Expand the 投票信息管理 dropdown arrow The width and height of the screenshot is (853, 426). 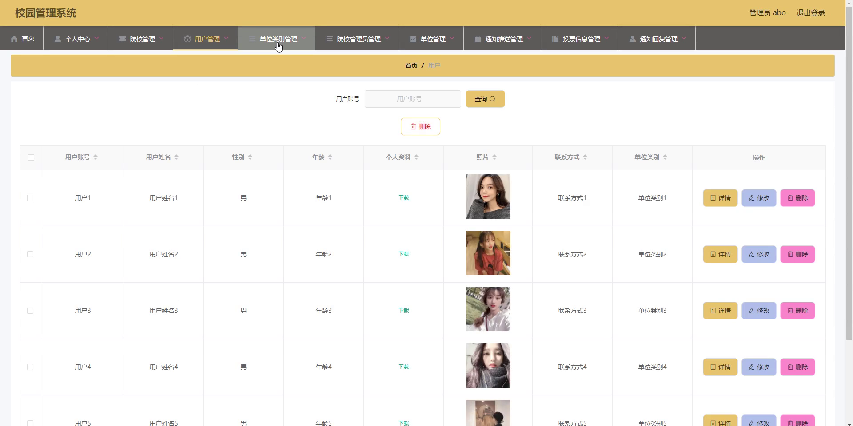pyautogui.click(x=606, y=38)
